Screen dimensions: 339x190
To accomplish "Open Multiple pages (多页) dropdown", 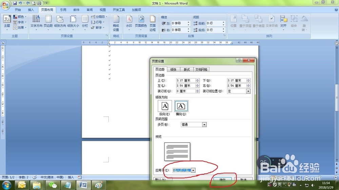I will click(204, 124).
